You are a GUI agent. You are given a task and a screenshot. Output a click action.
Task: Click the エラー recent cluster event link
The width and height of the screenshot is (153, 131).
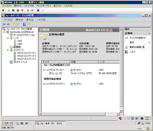(116, 30)
